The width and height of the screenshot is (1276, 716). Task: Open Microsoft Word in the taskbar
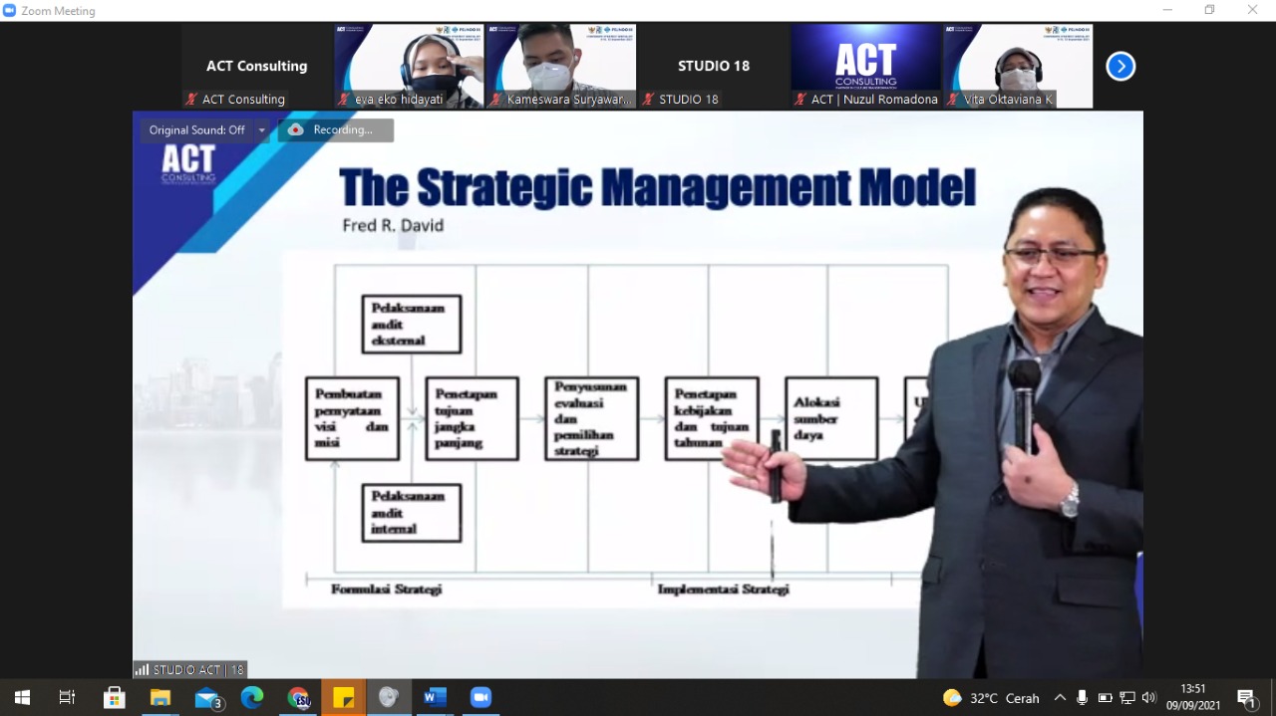click(x=435, y=697)
